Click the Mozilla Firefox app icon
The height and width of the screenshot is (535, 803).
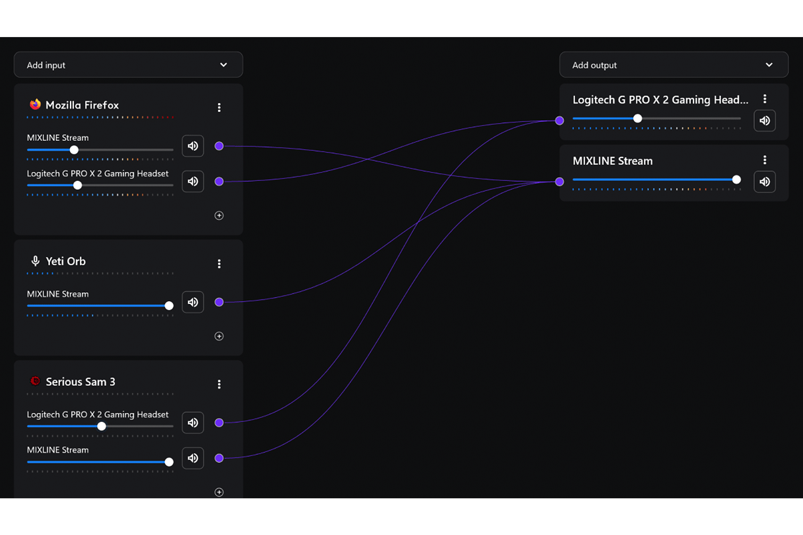35,104
